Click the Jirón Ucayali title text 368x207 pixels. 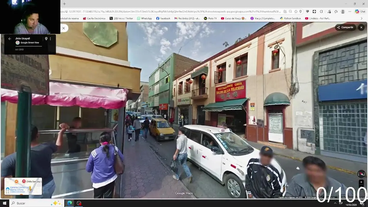pyautogui.click(x=22, y=39)
